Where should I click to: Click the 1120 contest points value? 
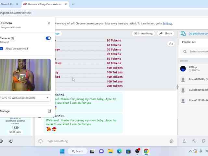pyautogui.click(x=15, y=128)
